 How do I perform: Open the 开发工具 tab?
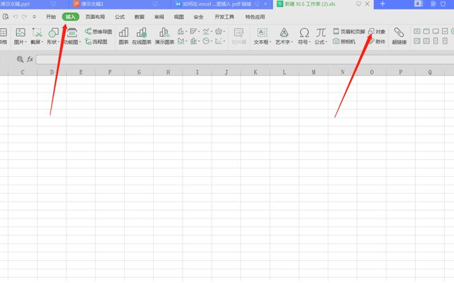coord(224,17)
